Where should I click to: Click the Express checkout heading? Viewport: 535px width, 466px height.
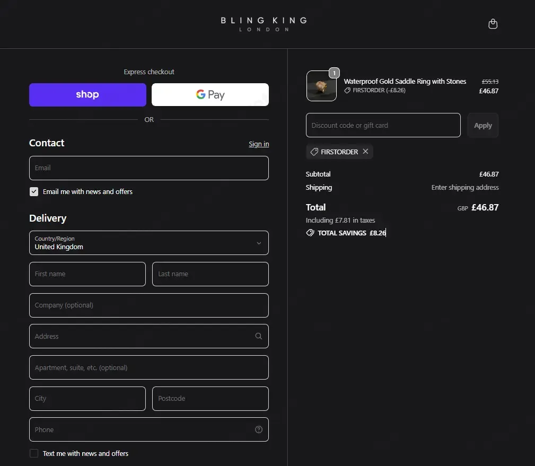[149, 72]
